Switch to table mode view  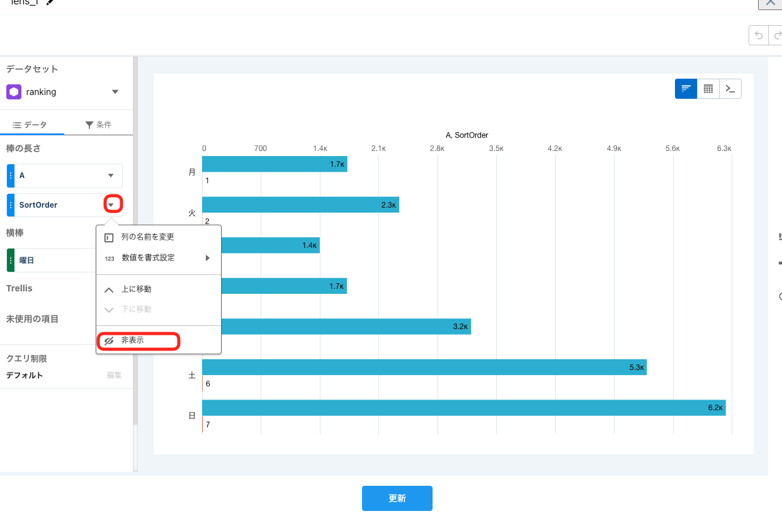pos(708,89)
